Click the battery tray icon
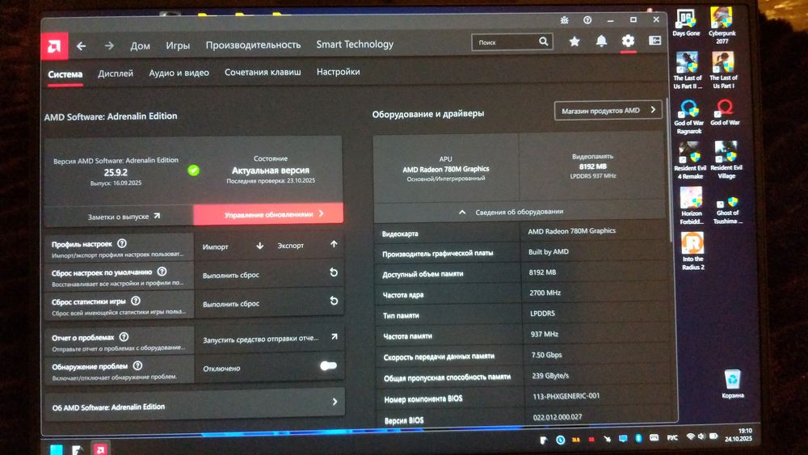Image resolution: width=808 pixels, height=455 pixels. [713, 436]
